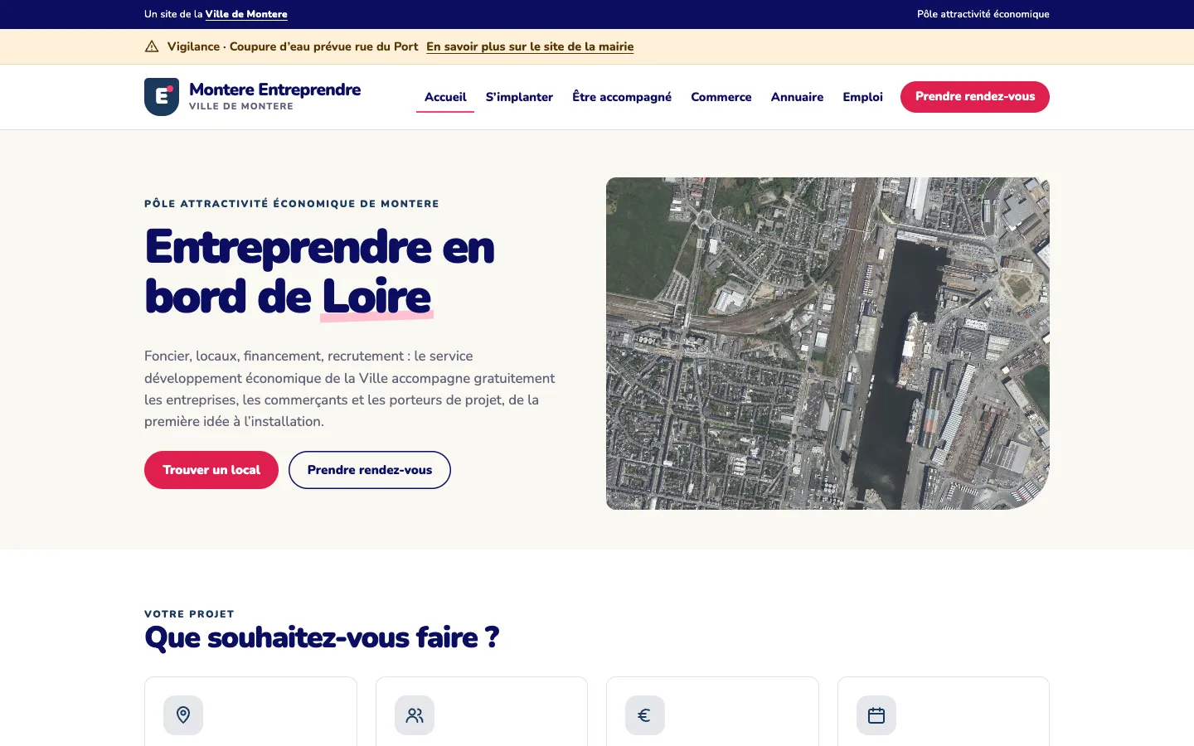The height and width of the screenshot is (746, 1194).
Task: Open En savoir plus mairie link
Action: 530,46
